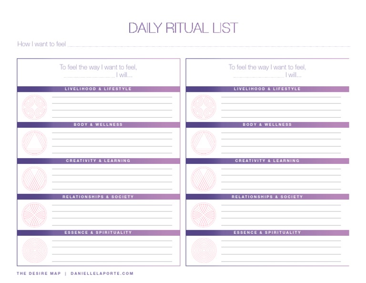Image resolution: width=366 pixels, height=283 pixels.
Task: Click the left Livelihood & Lifestyle header bar
Action: click(x=98, y=89)
